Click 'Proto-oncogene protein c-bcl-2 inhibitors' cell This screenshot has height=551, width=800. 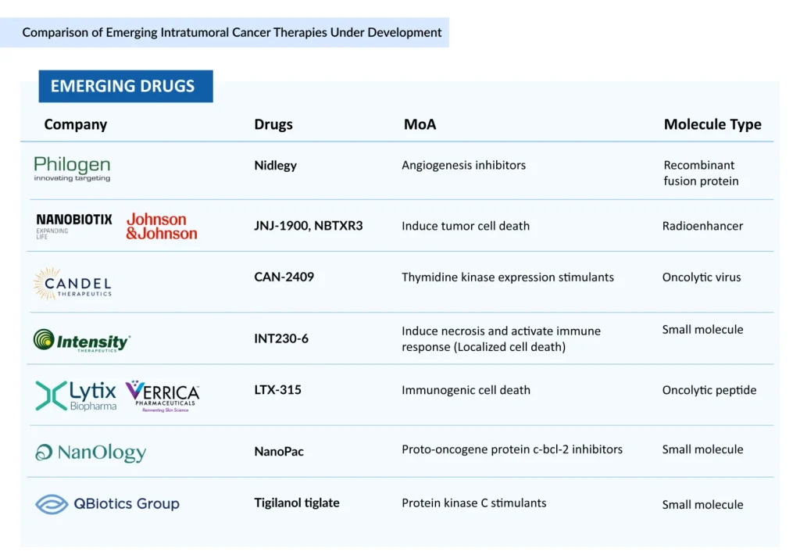(x=512, y=449)
